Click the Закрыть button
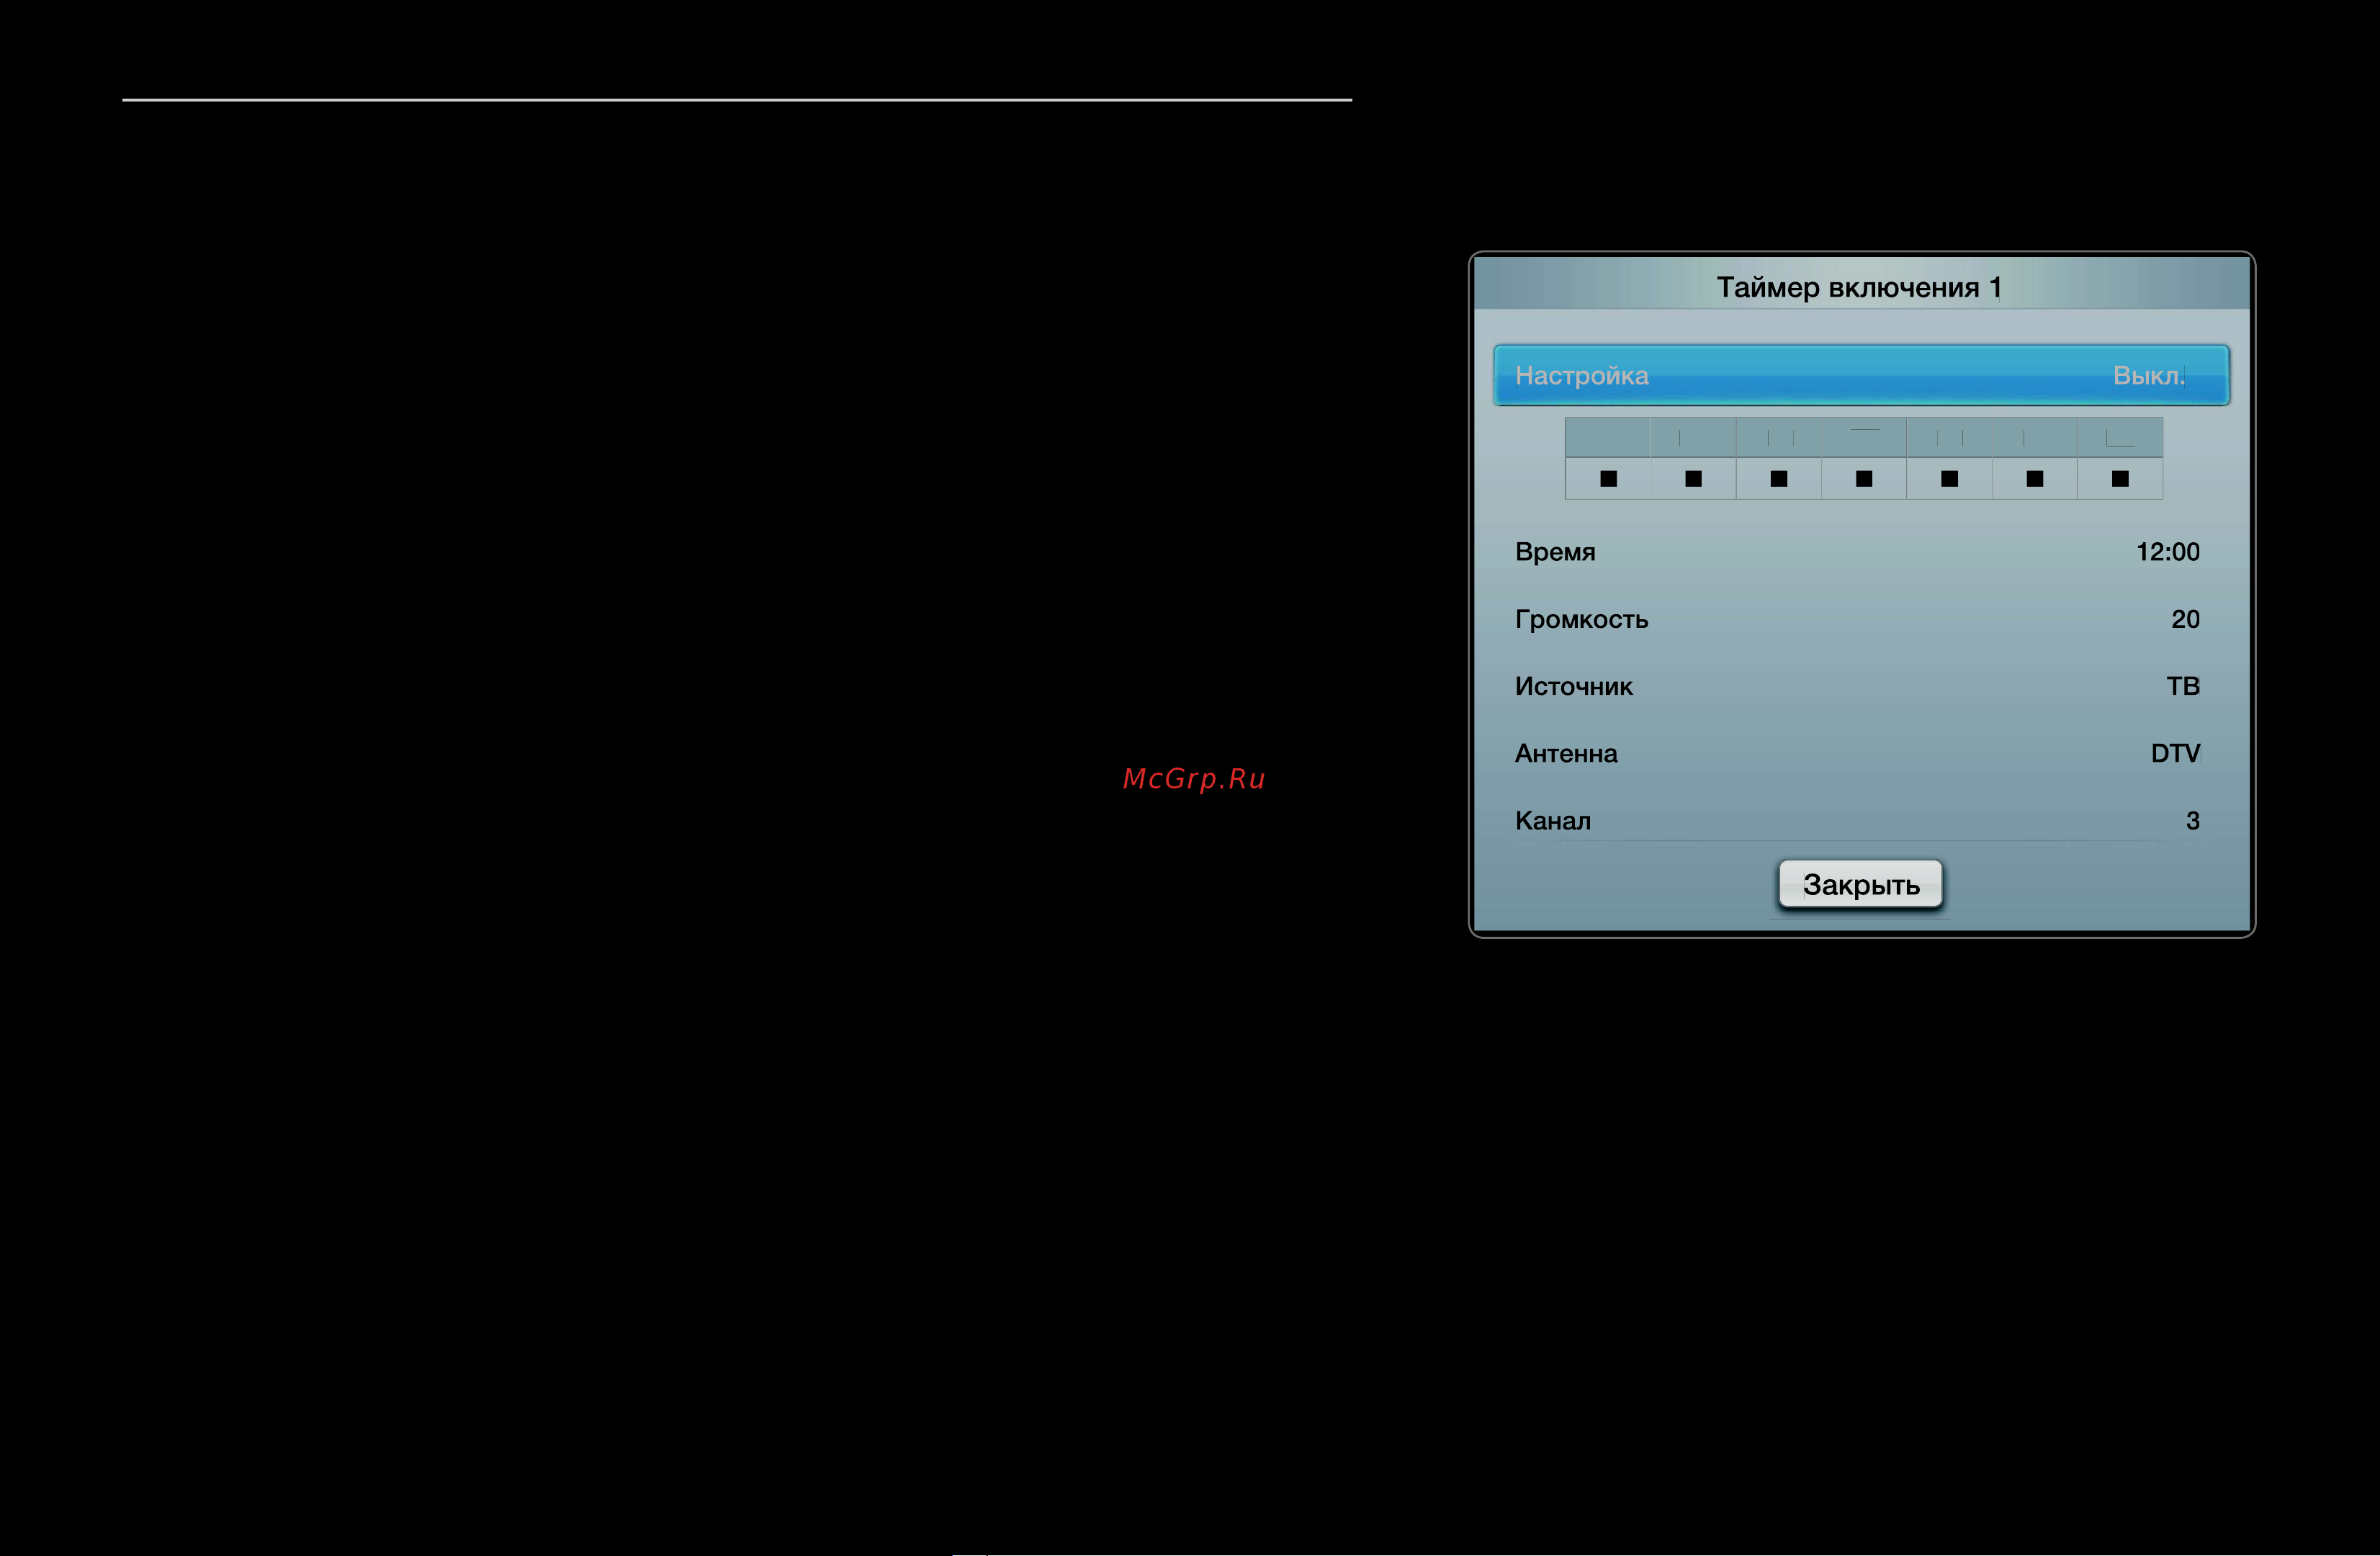Viewport: 2380px width, 1556px height. coord(1860,884)
